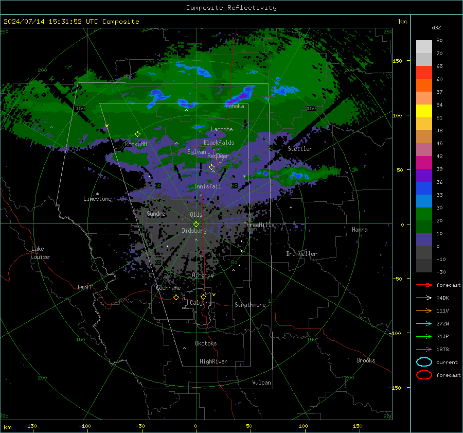
Task: Click the Limestone label
Action: (97, 199)
